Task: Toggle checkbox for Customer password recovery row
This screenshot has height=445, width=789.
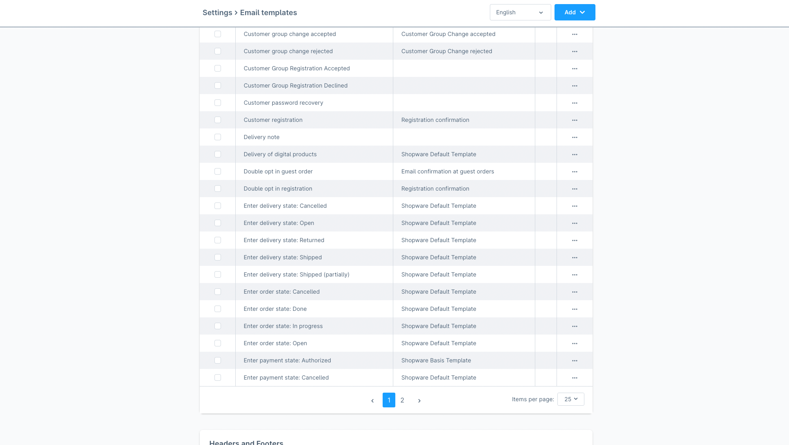Action: 217,102
